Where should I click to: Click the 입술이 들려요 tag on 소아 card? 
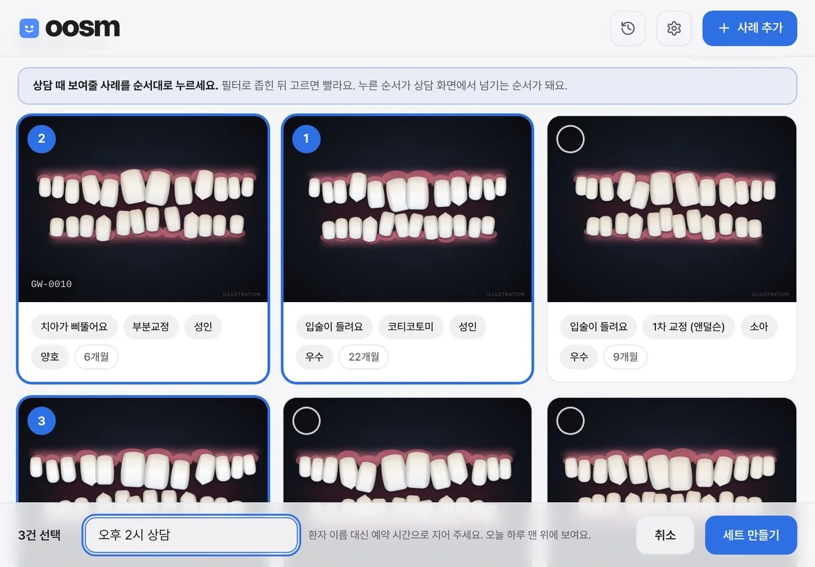[599, 327]
